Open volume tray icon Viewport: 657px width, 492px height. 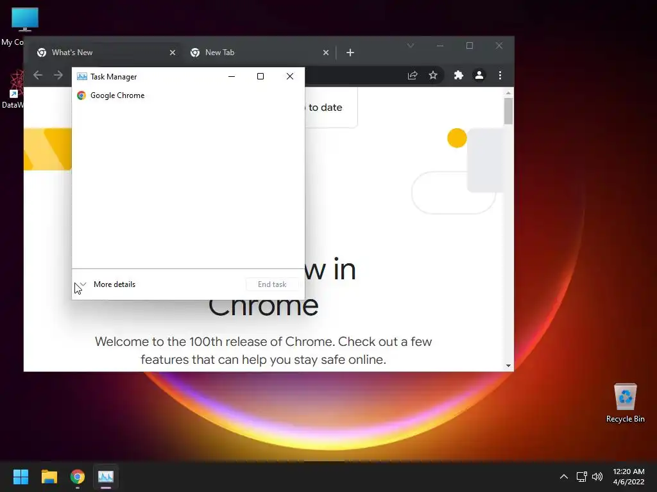click(597, 477)
